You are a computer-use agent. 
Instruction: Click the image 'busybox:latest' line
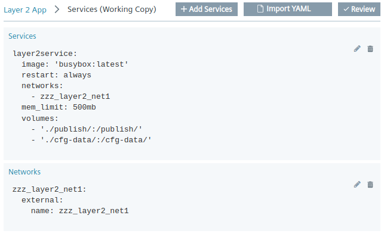point(75,64)
